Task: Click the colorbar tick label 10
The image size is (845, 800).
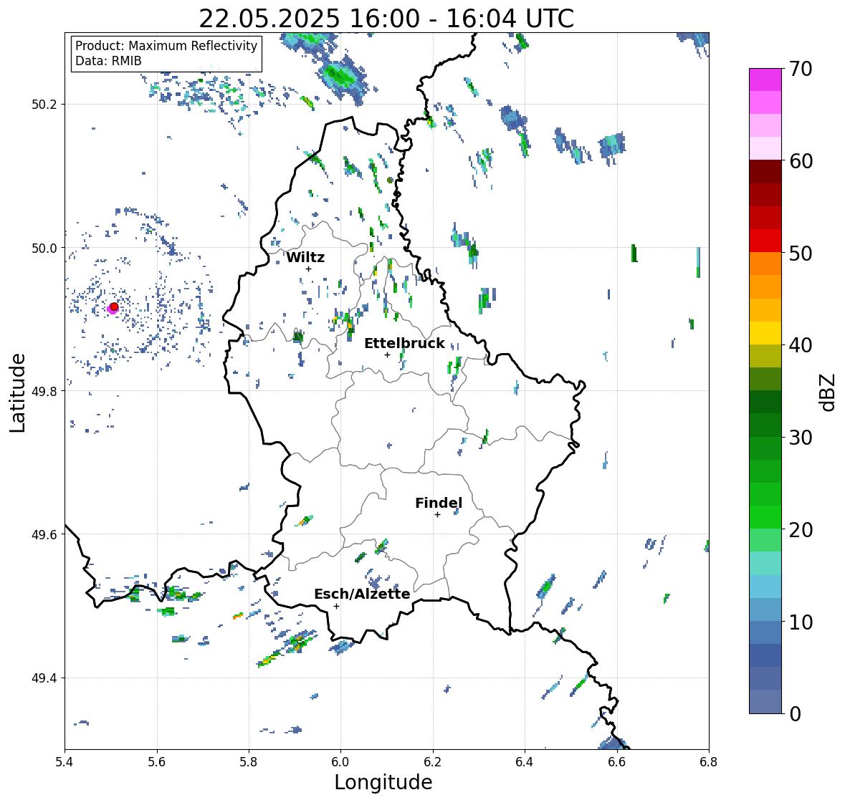Action: pos(801,622)
